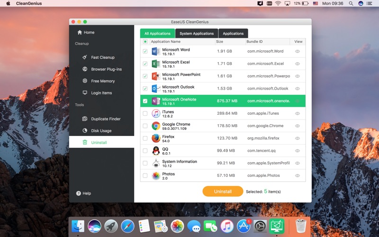The width and height of the screenshot is (379, 237).
Task: Uncheck Microsoft Outlook checkbox
Action: point(145,89)
